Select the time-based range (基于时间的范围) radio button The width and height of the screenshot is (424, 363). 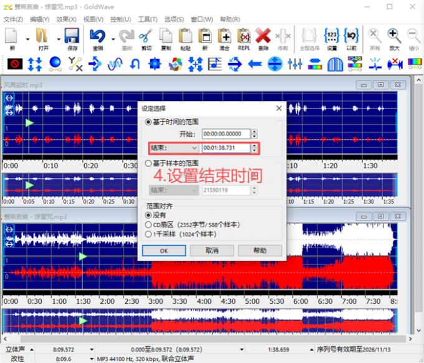(x=148, y=122)
